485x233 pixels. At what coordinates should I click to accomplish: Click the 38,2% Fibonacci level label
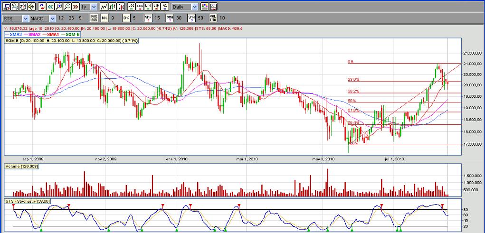pyautogui.click(x=353, y=92)
